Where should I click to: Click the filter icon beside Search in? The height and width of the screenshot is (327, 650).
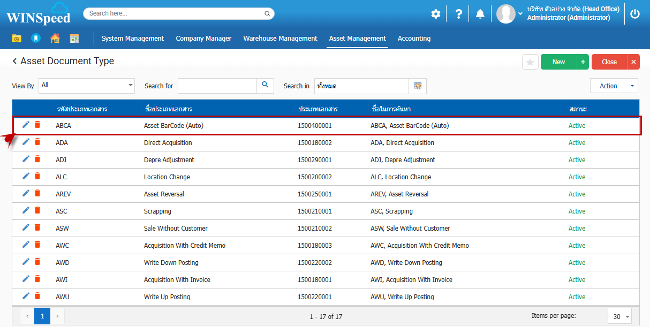click(418, 86)
